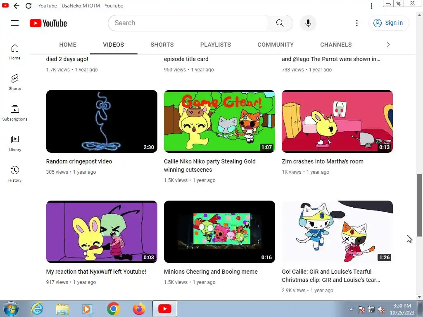Image resolution: width=423 pixels, height=317 pixels.
Task: Play Game Clear thumbnail video
Action: 219,121
